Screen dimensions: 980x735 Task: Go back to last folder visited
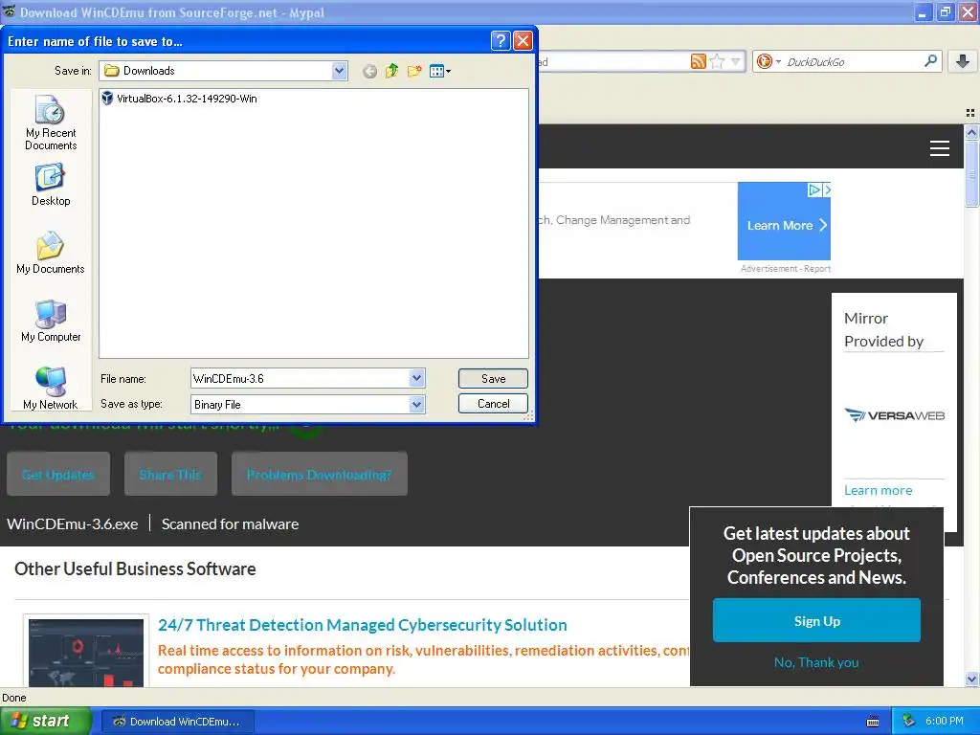pyautogui.click(x=370, y=71)
